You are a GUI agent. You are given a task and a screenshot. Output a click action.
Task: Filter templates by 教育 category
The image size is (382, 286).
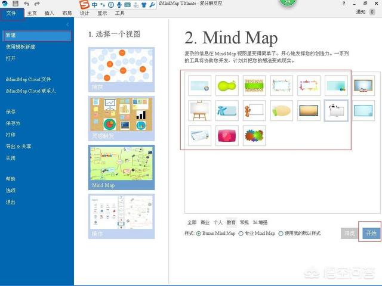pos(230,222)
